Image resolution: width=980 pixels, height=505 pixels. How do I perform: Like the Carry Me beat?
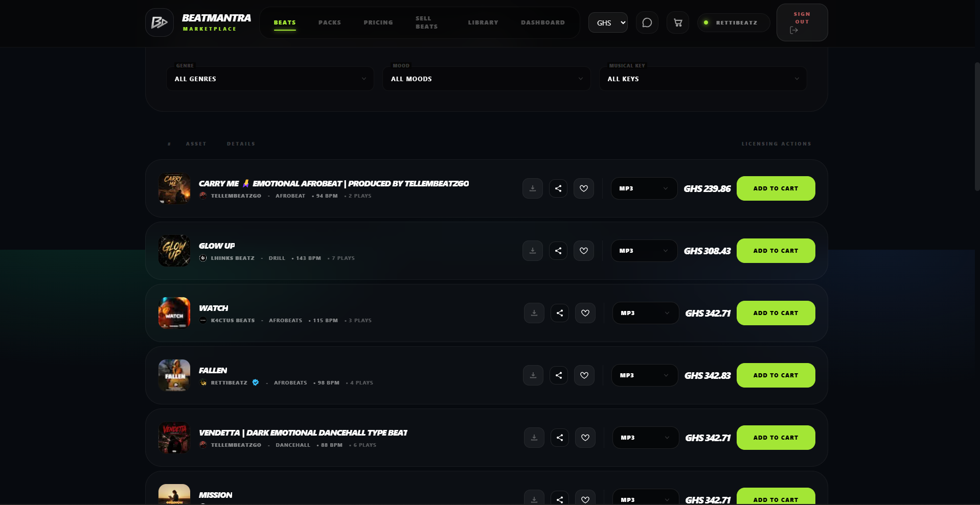[x=584, y=188]
